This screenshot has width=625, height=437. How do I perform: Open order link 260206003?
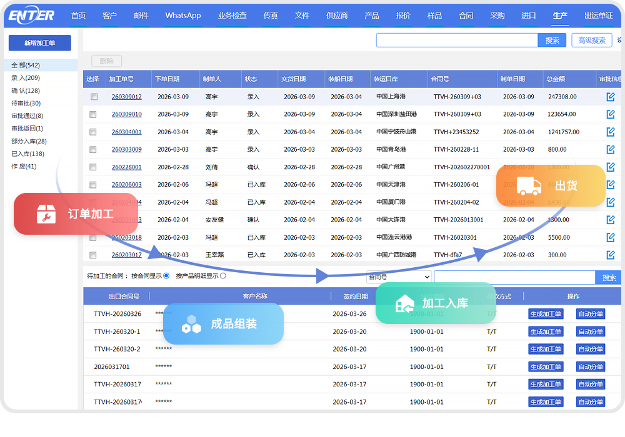[x=126, y=185]
